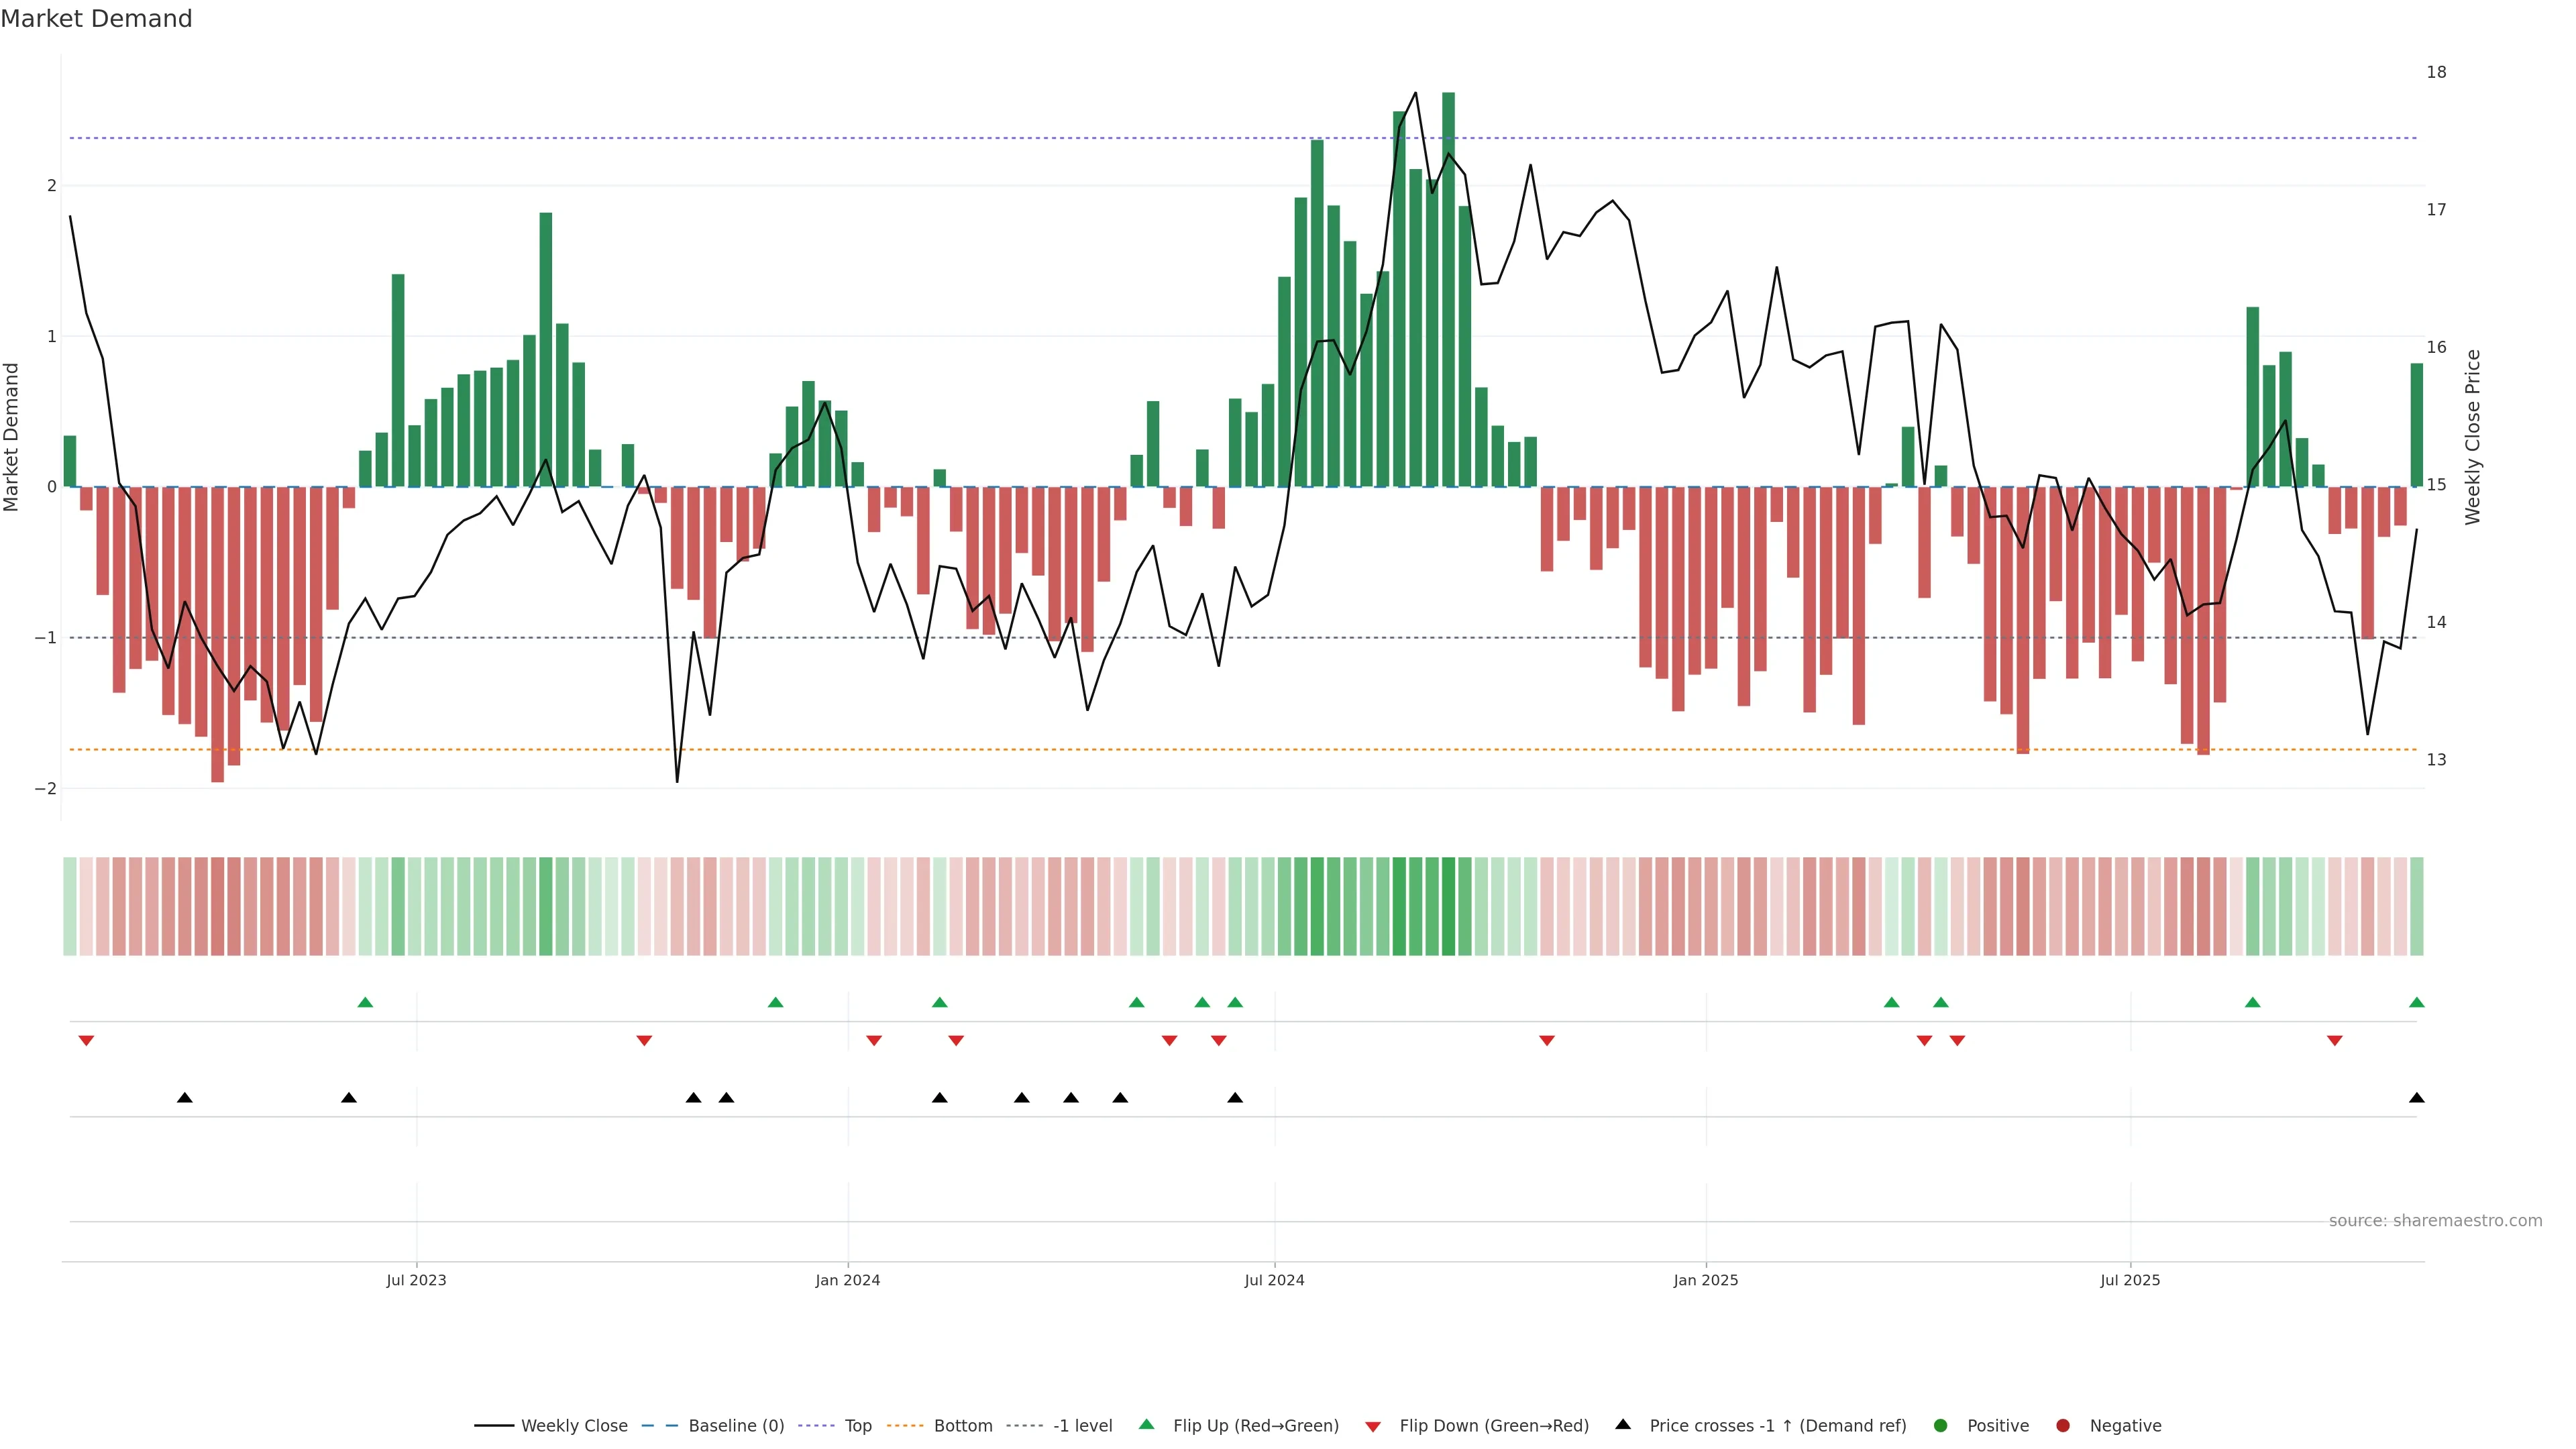Click the source: sharemaestro.com text
This screenshot has width=2576, height=1449.
2435,1221
